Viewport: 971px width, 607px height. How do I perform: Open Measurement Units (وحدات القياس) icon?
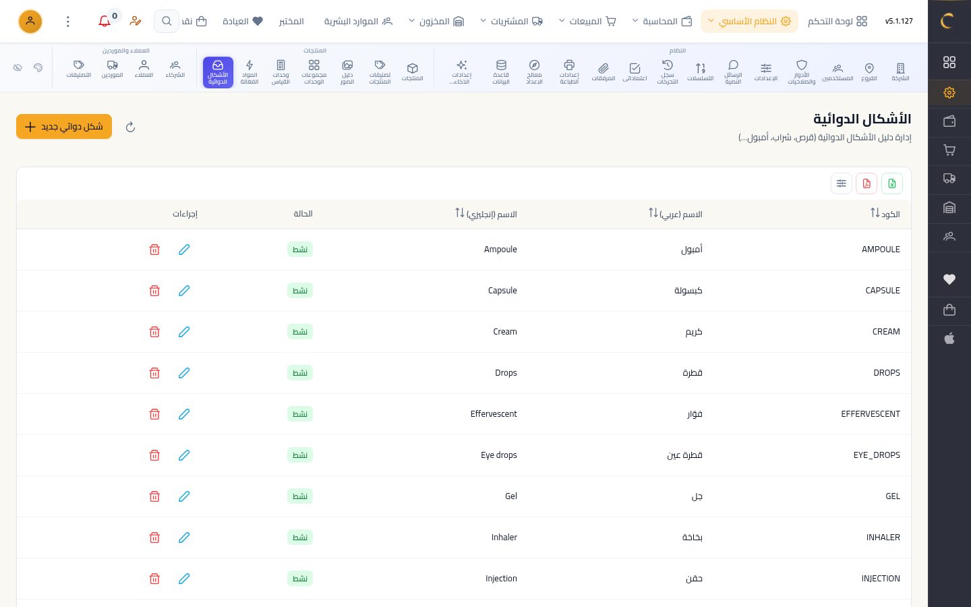pyautogui.click(x=281, y=72)
